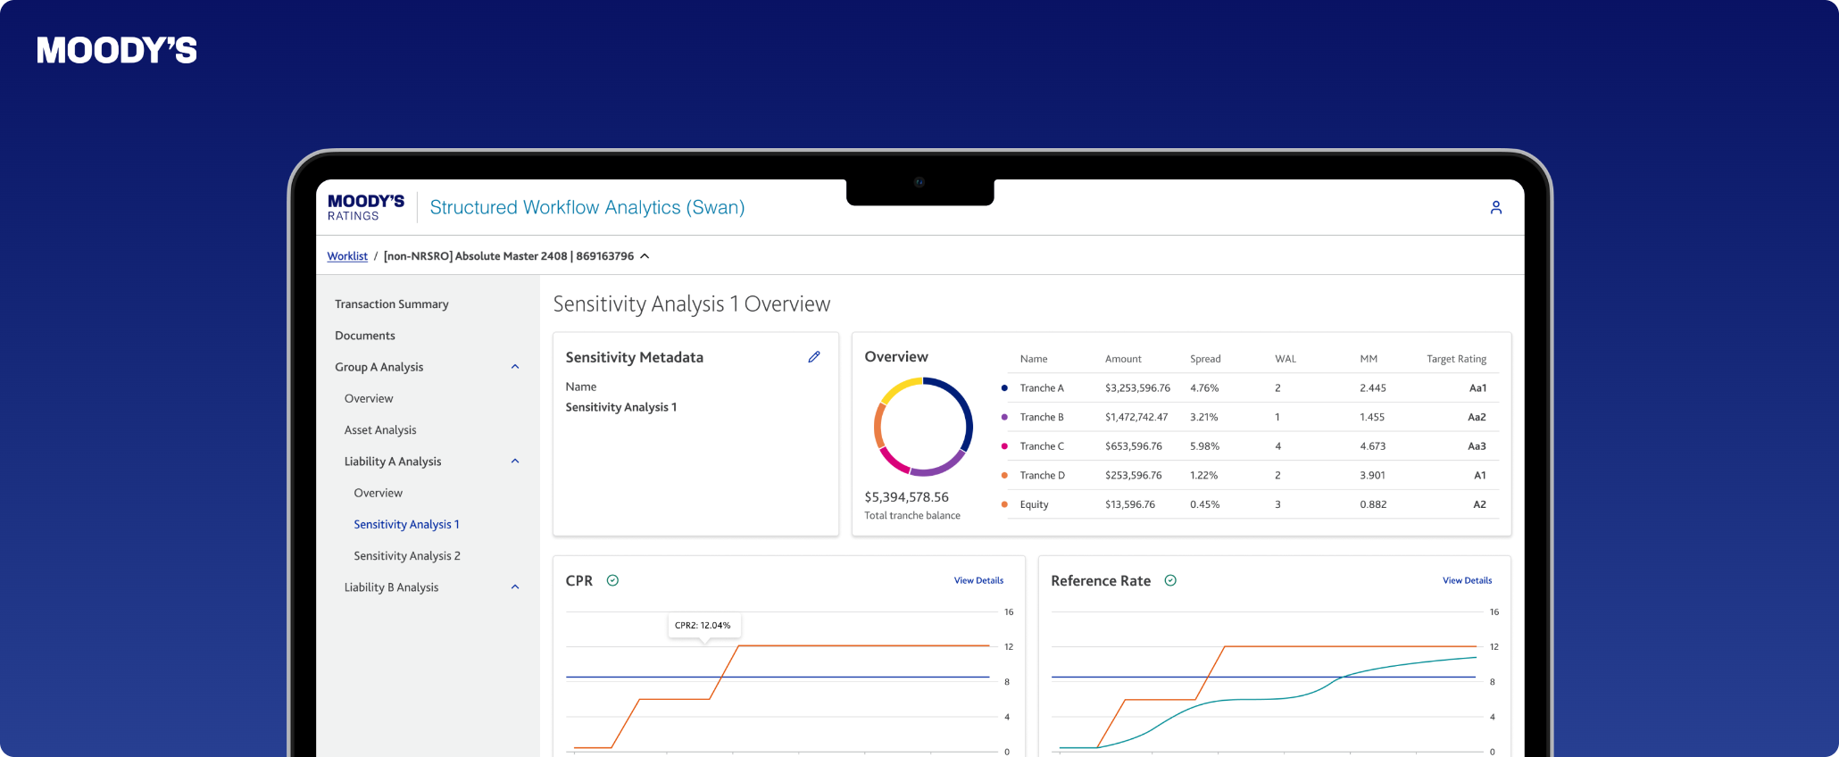Collapse Liability A Analysis chevron
Viewport: 1839px width, 757px height.
515,462
